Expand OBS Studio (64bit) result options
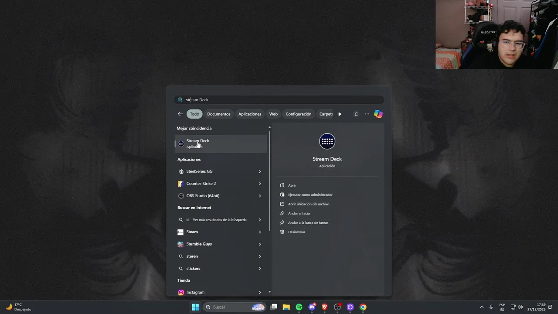 [x=260, y=196]
